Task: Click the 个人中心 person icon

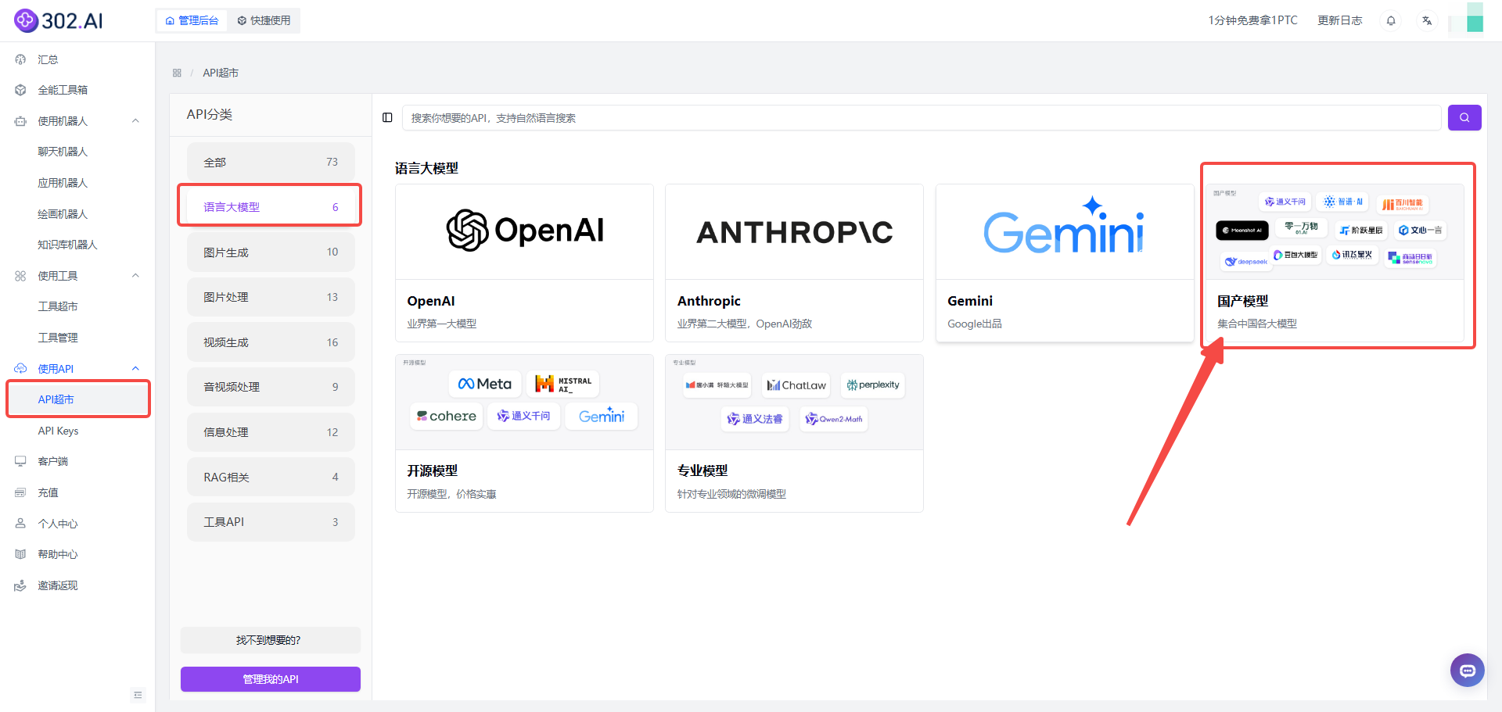Action: pos(20,524)
